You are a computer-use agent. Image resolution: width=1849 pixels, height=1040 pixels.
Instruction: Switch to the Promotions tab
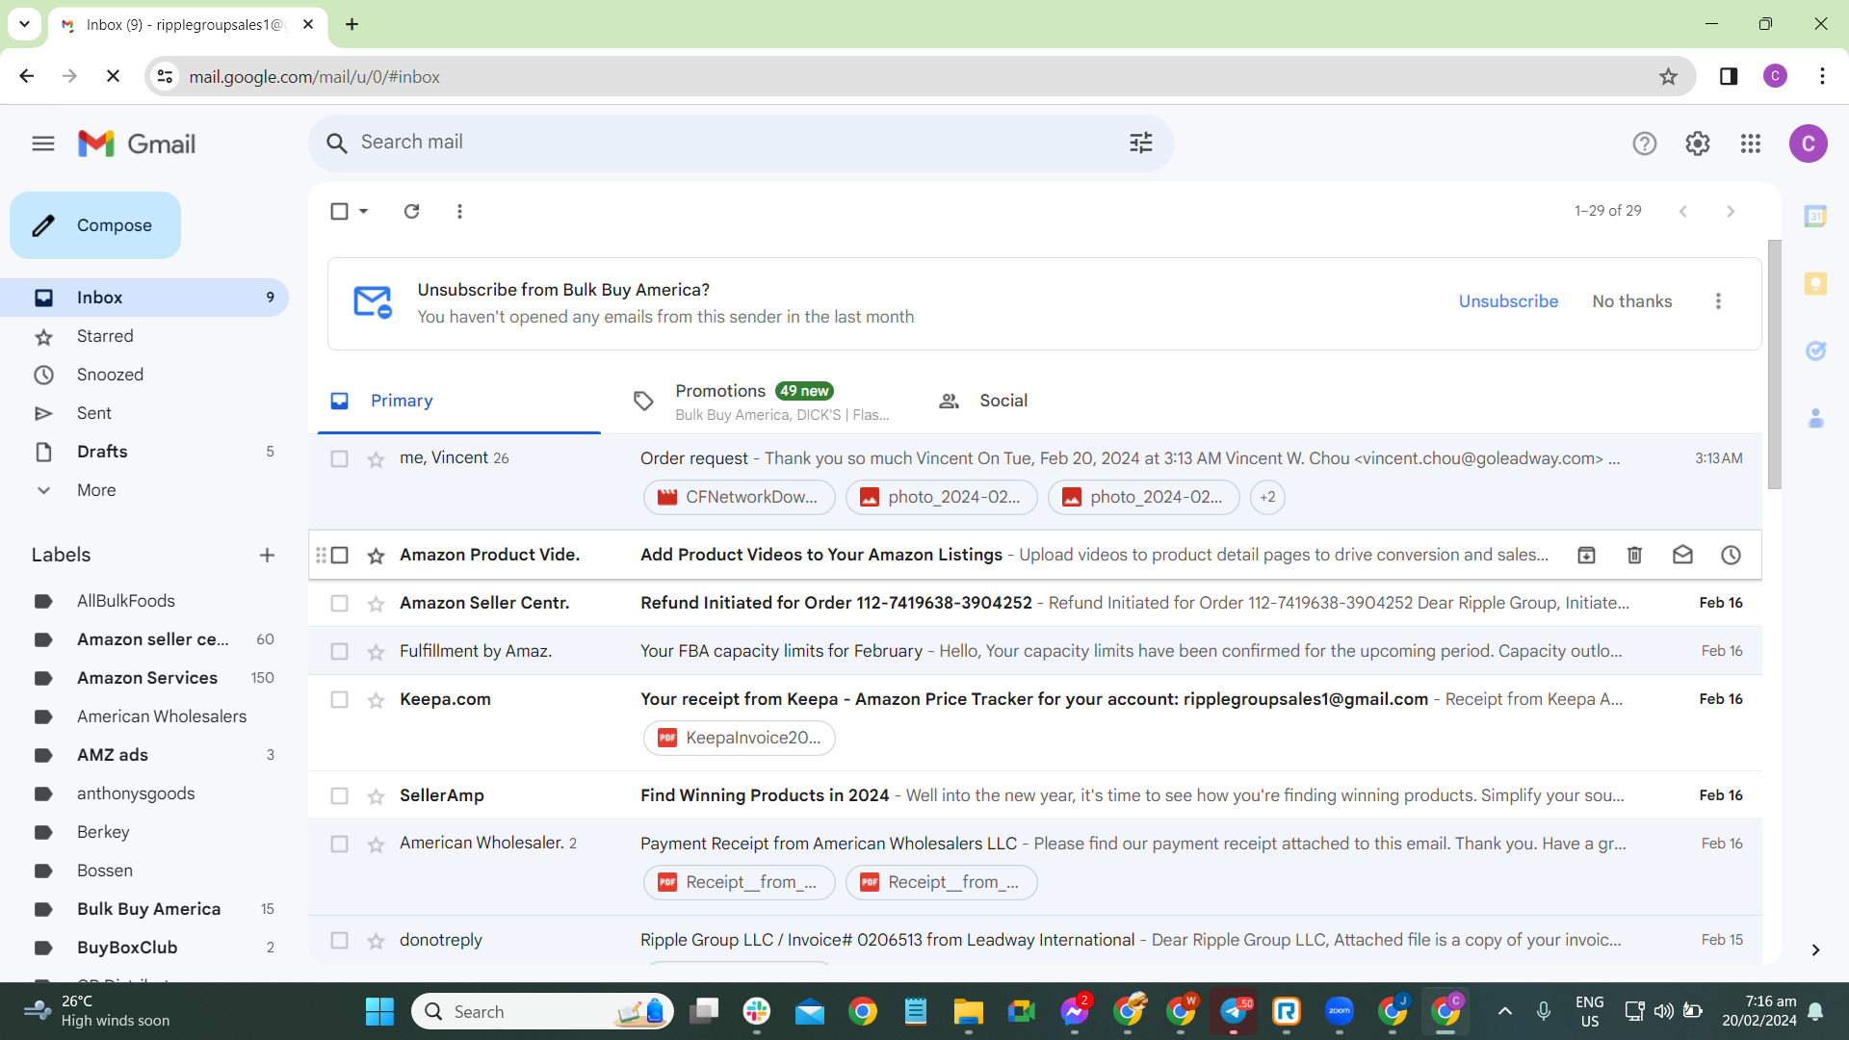pyautogui.click(x=761, y=401)
